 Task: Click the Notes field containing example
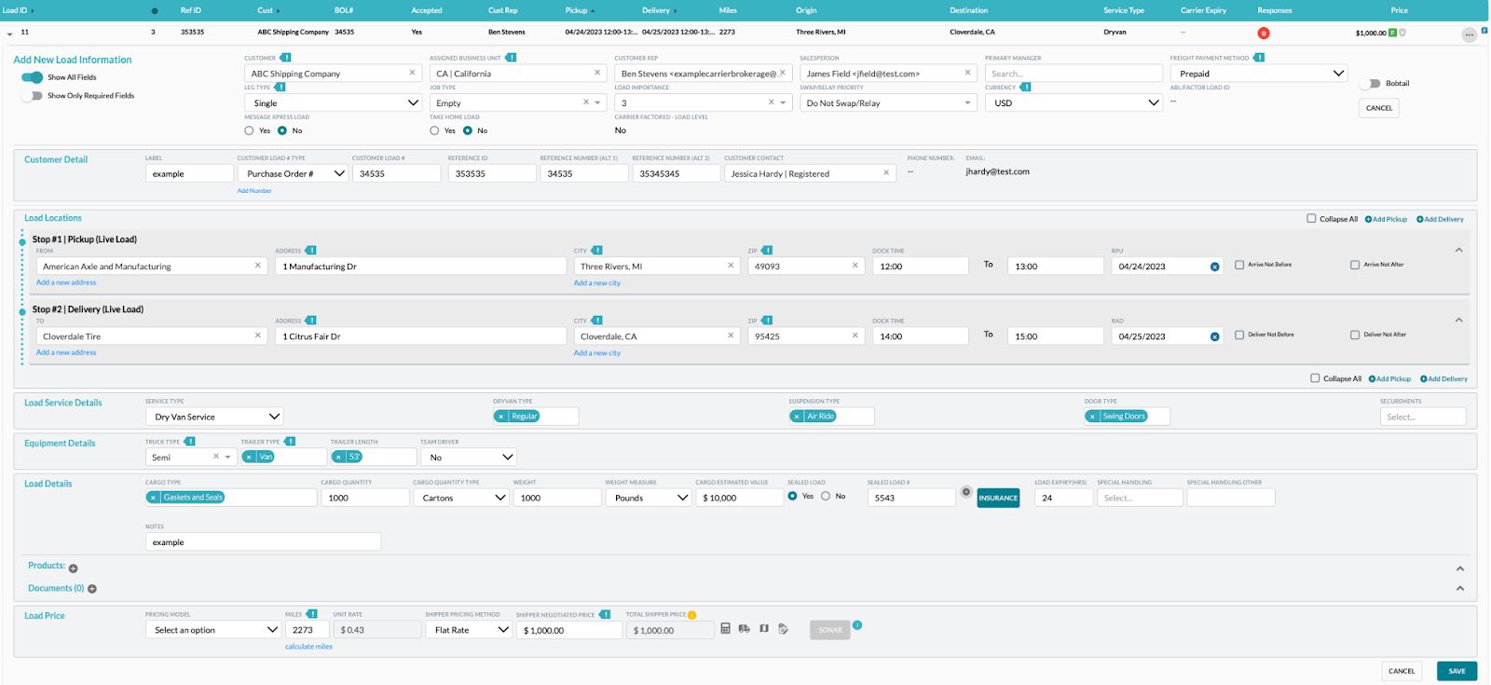263,541
